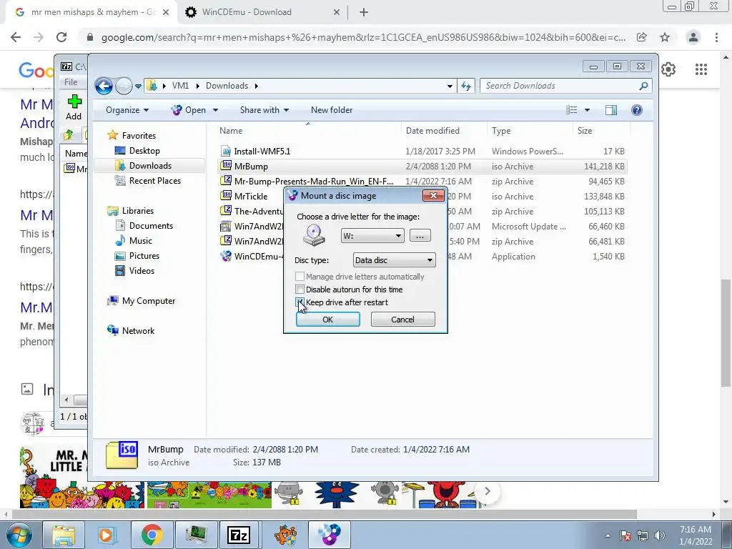Bookmark this page with the star icon

(665, 37)
